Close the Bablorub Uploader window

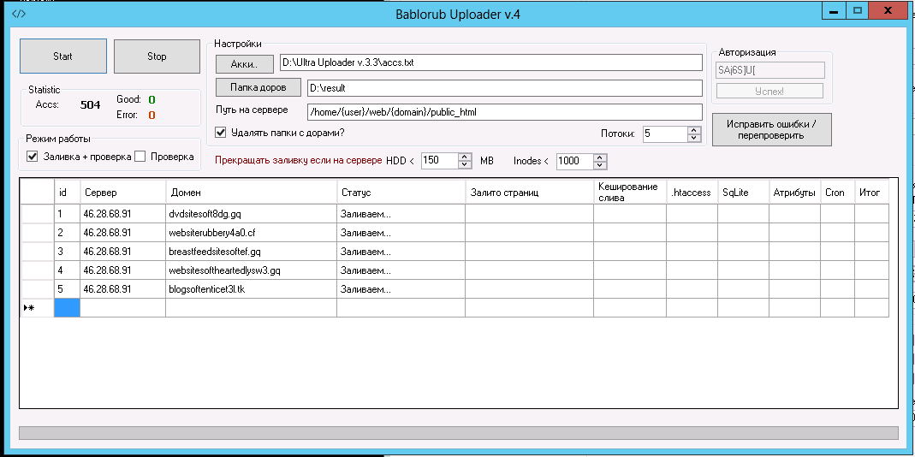coord(887,10)
